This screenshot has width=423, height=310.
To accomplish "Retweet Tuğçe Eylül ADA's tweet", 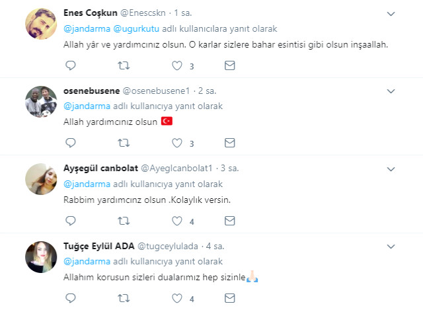I will tap(123, 299).
